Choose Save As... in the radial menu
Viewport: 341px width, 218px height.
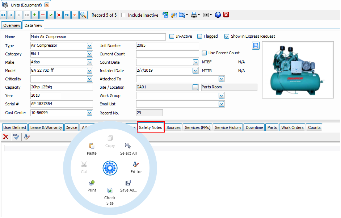[x=129, y=186]
